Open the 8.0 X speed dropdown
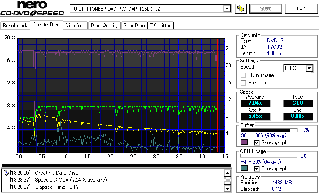Viewport: 319px width, 194px height. (309, 68)
